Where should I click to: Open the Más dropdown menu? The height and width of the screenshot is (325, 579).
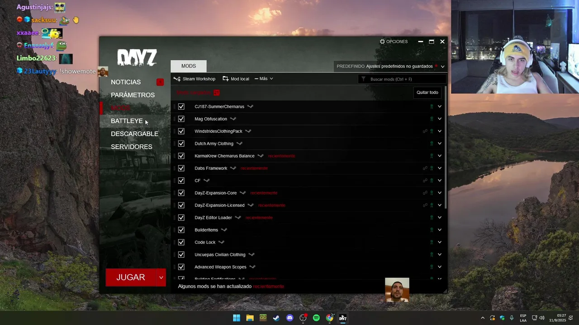[264, 79]
